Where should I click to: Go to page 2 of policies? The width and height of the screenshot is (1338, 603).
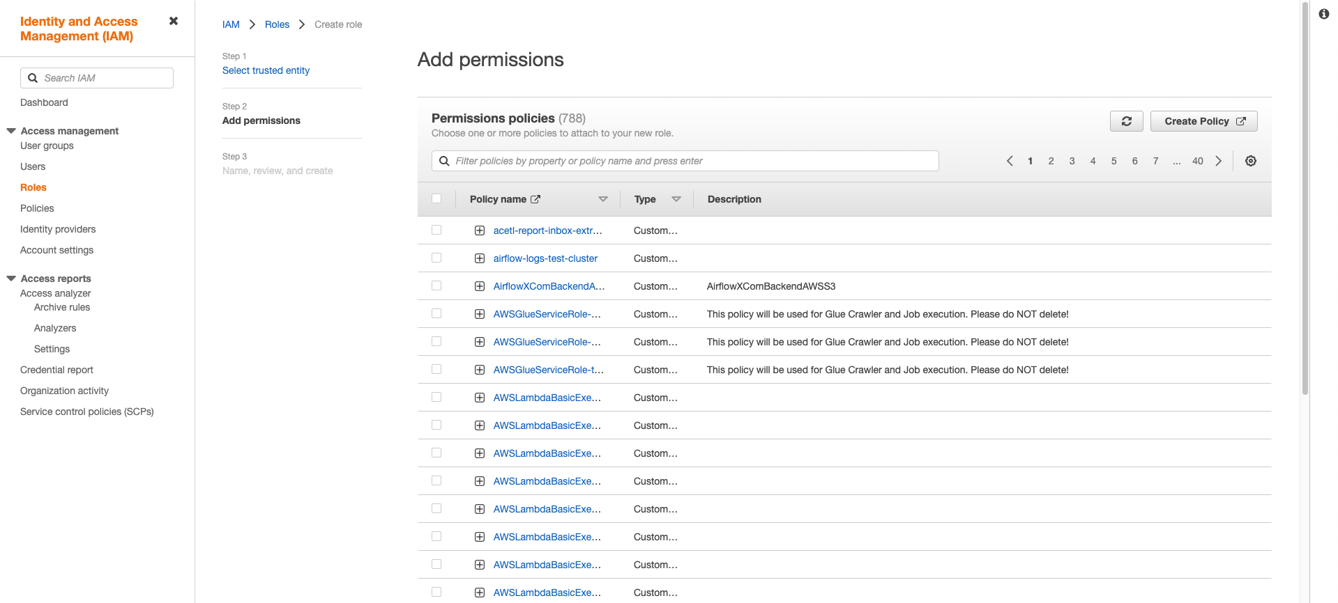click(1051, 161)
